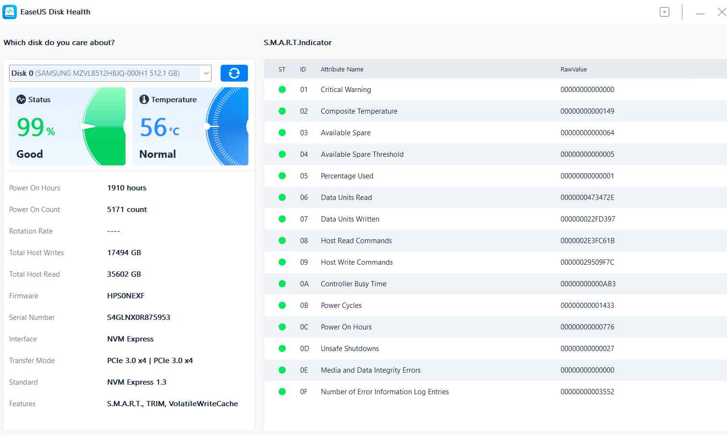Open the title bar dropdown menu icon
The height and width of the screenshot is (435, 727).
click(x=664, y=12)
